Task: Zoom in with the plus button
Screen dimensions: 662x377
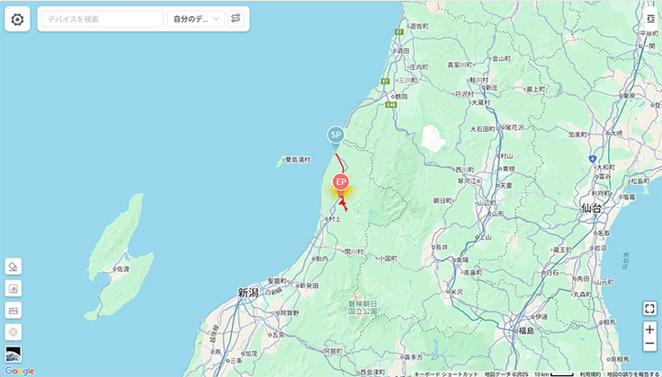Action: click(649, 329)
